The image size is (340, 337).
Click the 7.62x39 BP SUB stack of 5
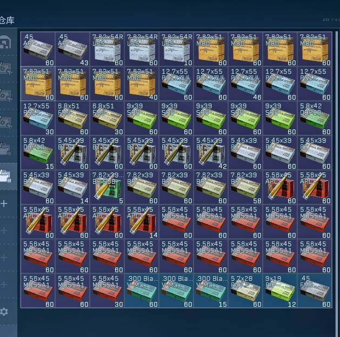click(x=107, y=187)
